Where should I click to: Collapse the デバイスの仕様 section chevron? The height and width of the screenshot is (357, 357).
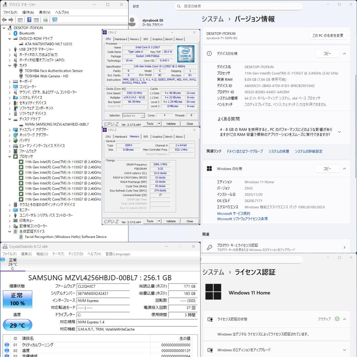coord(344,53)
